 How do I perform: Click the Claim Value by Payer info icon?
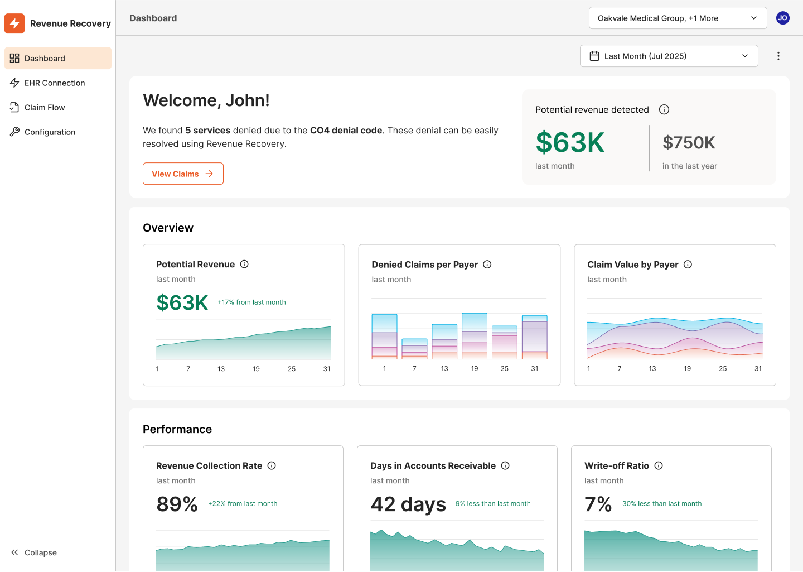688,264
